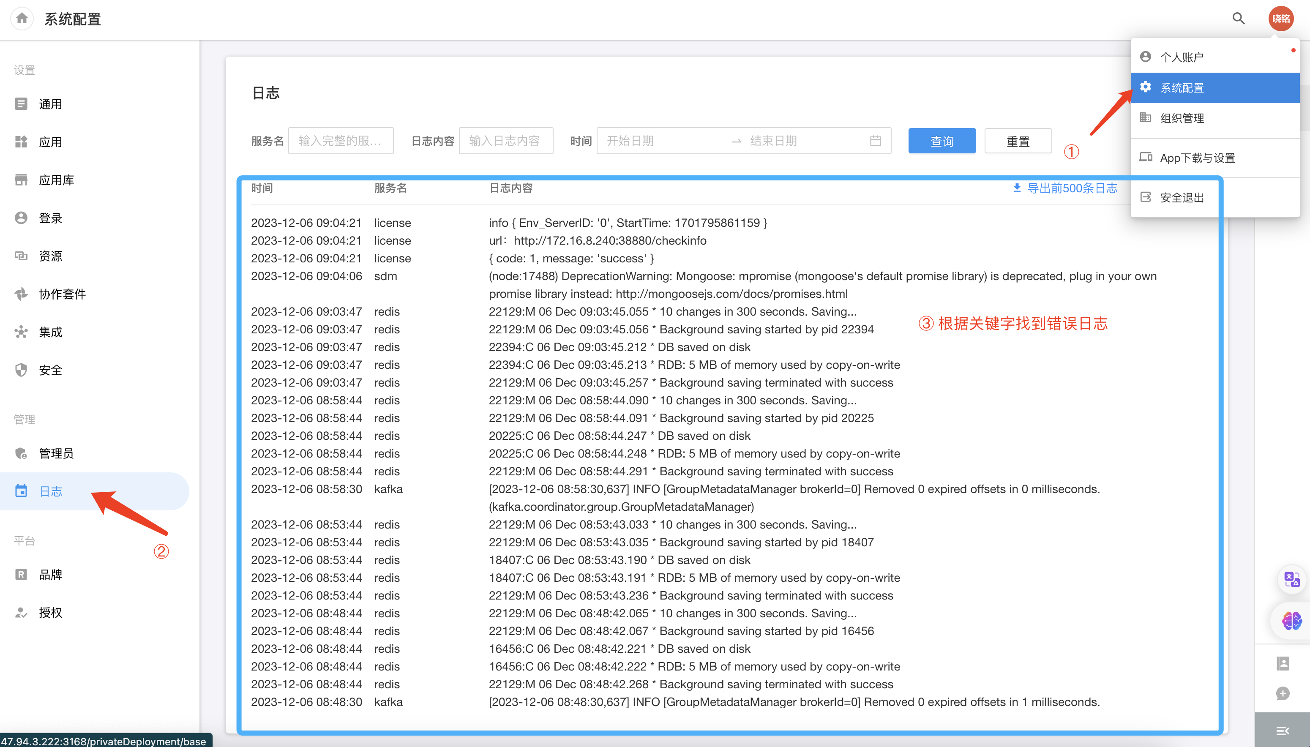Focus the 服务名 input field
Viewport: 1310px width, 747px height.
(341, 141)
